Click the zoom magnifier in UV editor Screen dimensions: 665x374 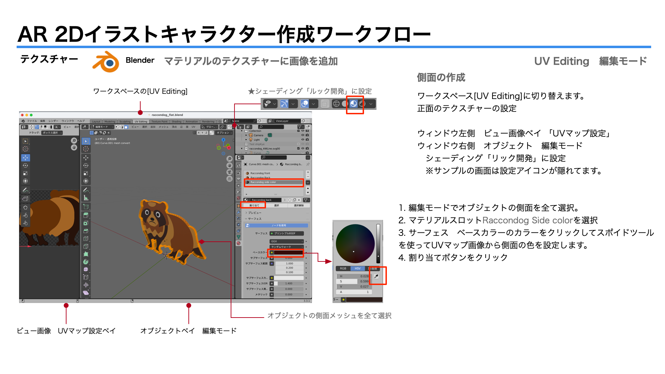click(74, 140)
